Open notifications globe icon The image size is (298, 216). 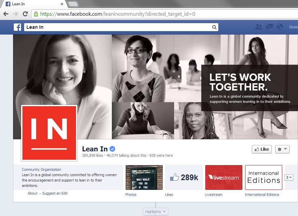pos(280,27)
